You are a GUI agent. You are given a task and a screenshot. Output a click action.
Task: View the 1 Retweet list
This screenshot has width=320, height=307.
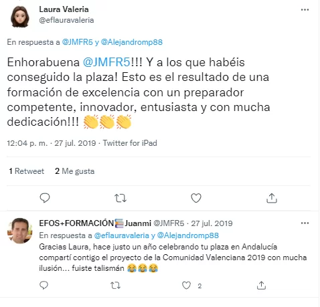point(27,171)
